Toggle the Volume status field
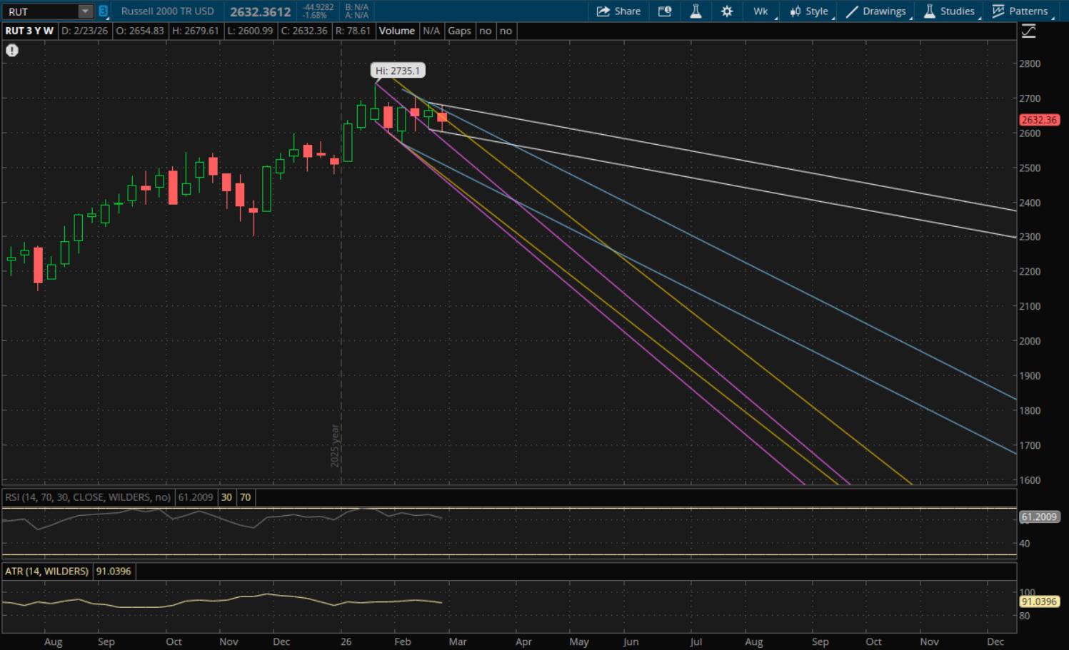Viewport: 1069px width, 650px height. point(396,31)
